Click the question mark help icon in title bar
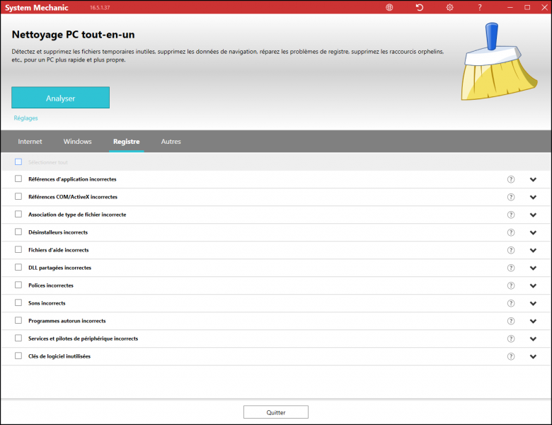The image size is (552, 425). (x=479, y=7)
